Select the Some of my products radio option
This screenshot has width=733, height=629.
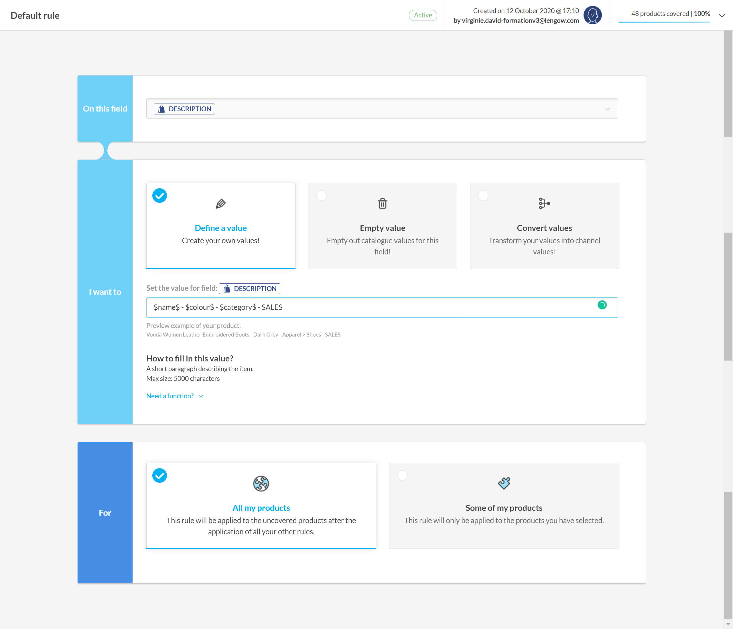[402, 476]
